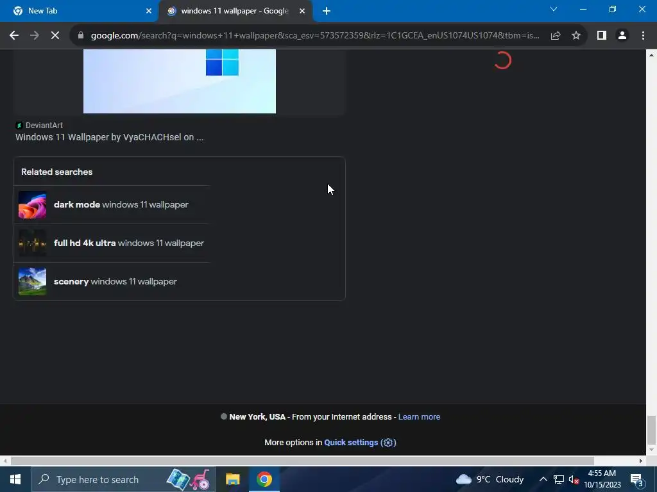Click the horizontal scrollbar thumb
Screen dimensions: 657x492
click(303, 461)
